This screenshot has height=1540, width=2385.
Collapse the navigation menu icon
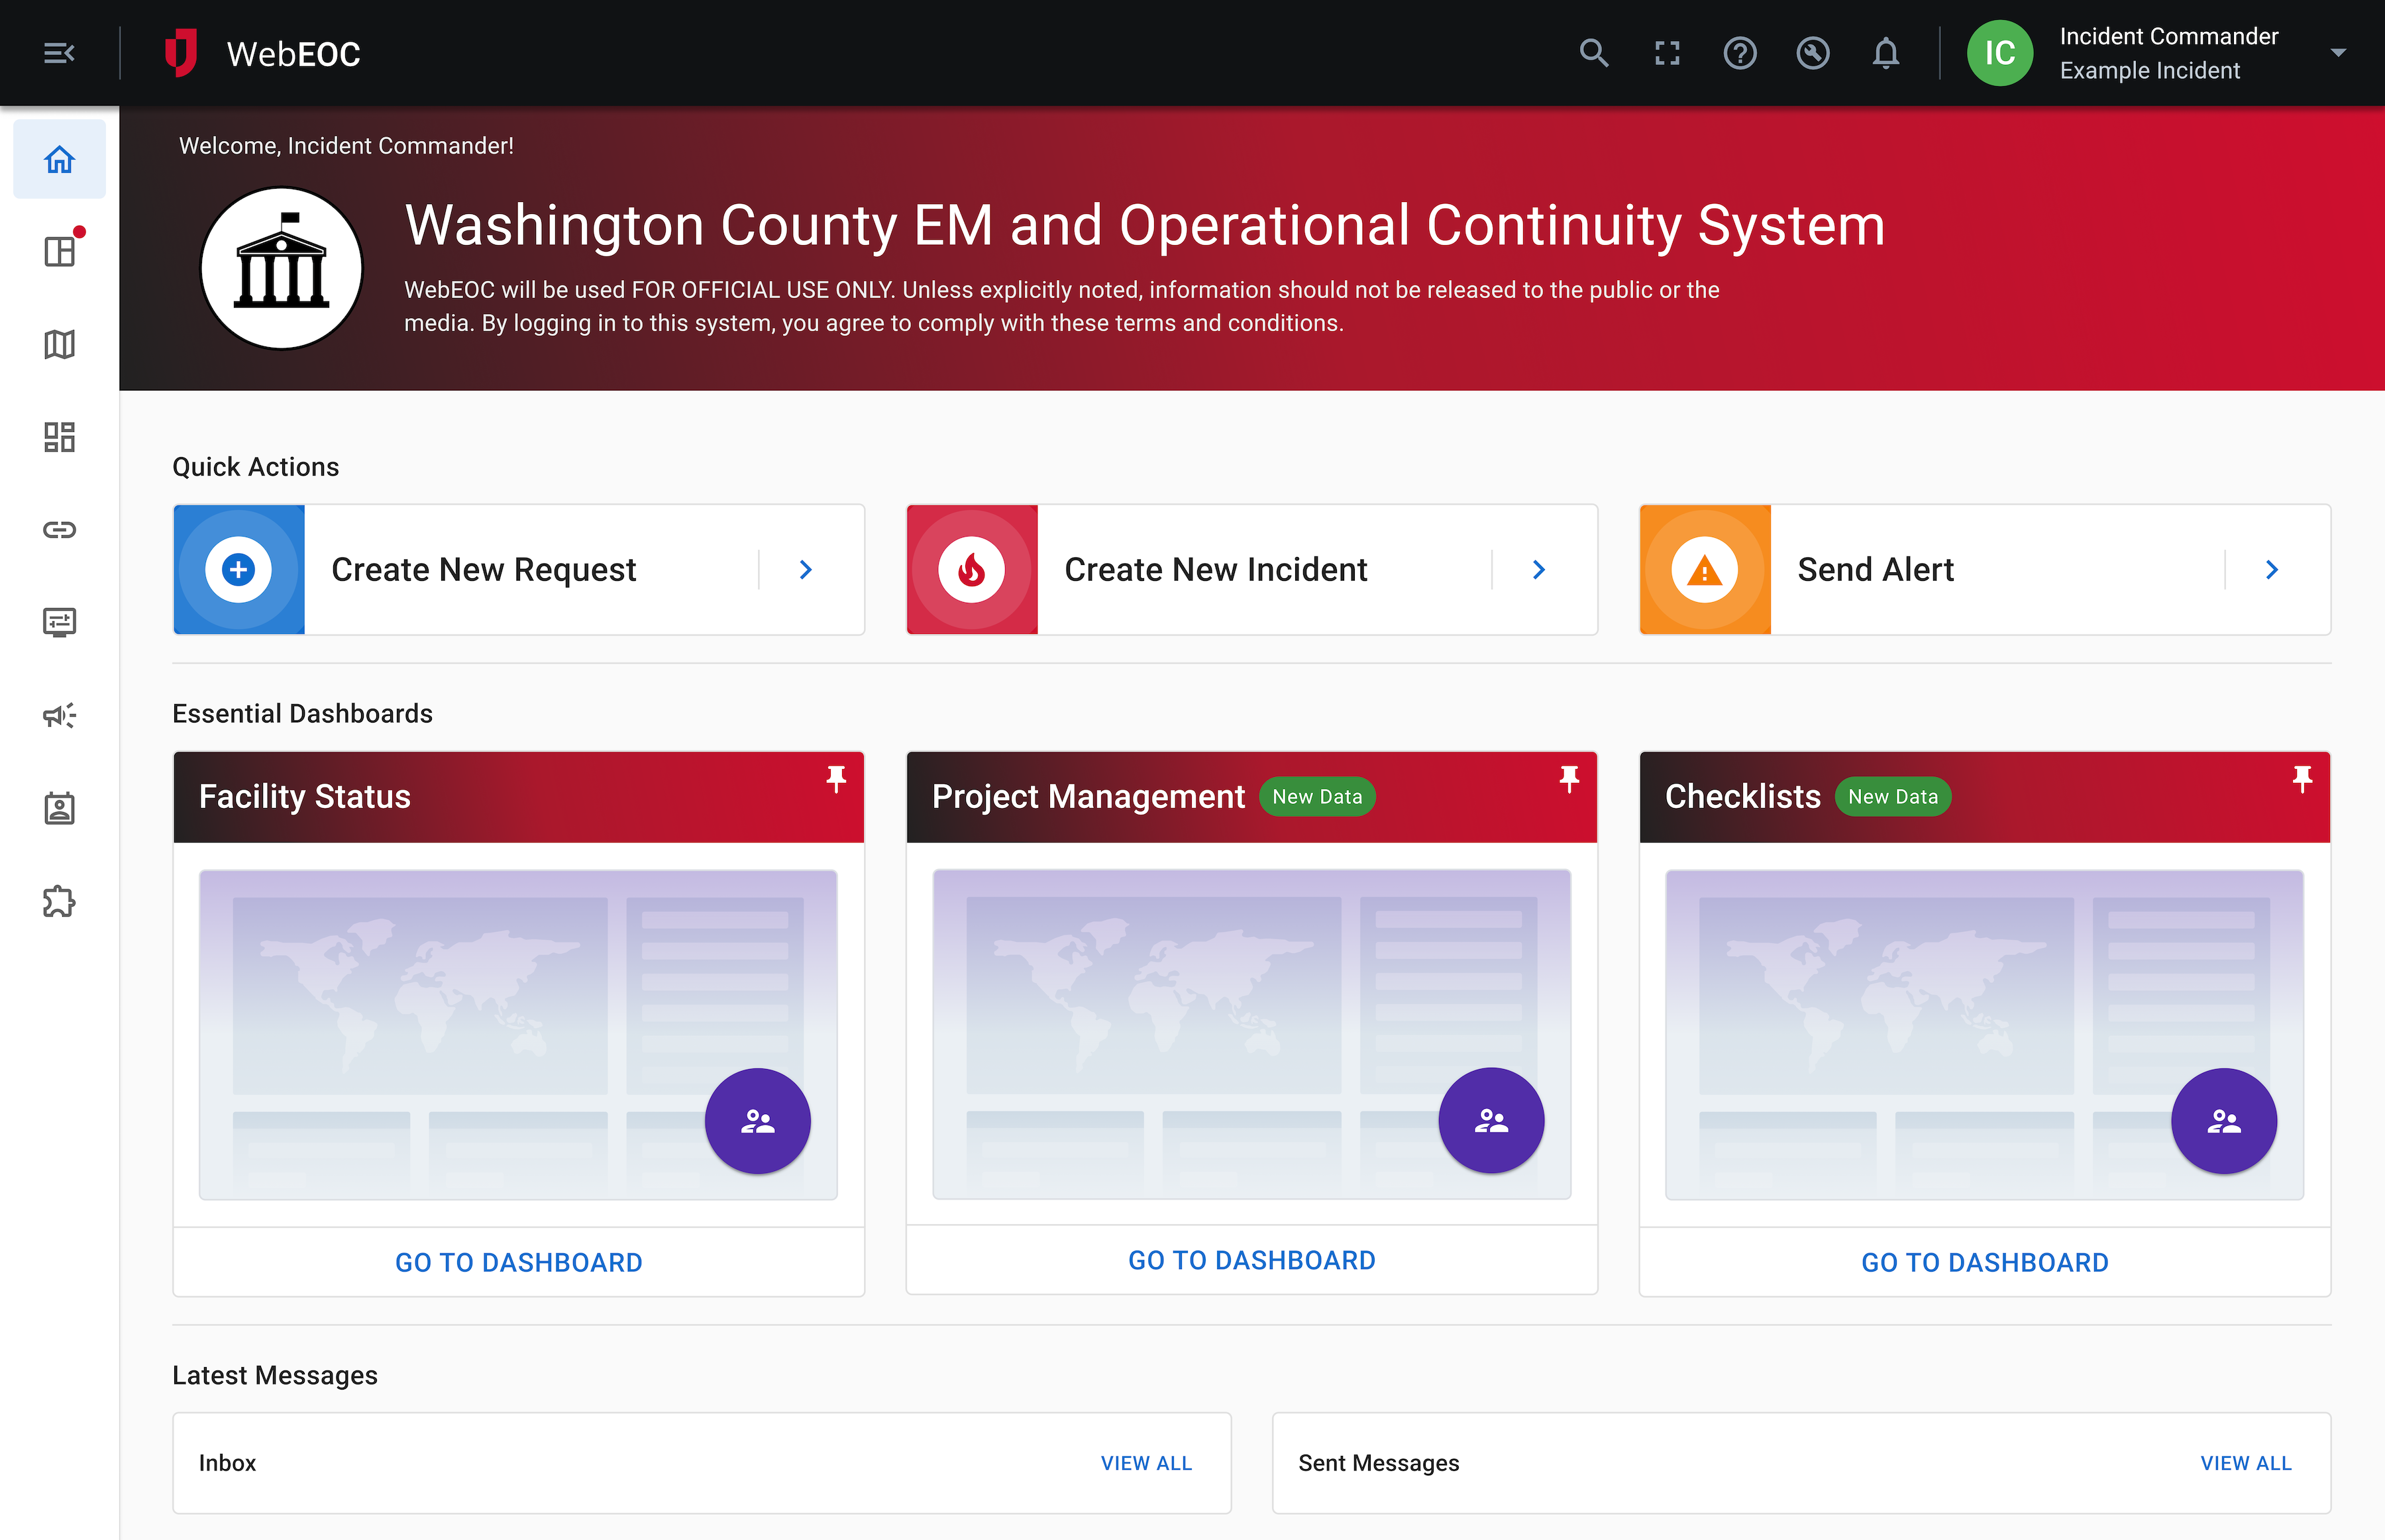pyautogui.click(x=59, y=53)
